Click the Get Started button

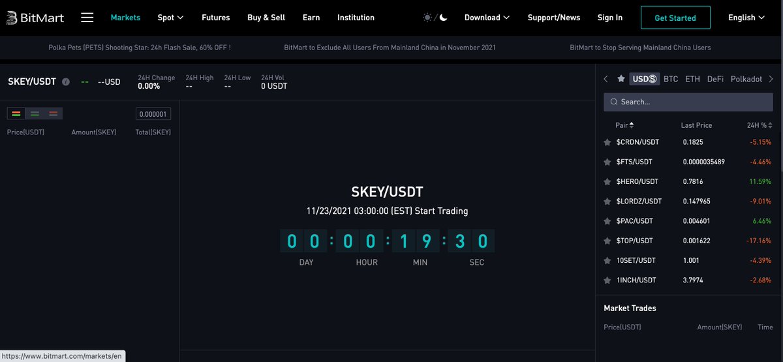pyautogui.click(x=675, y=18)
